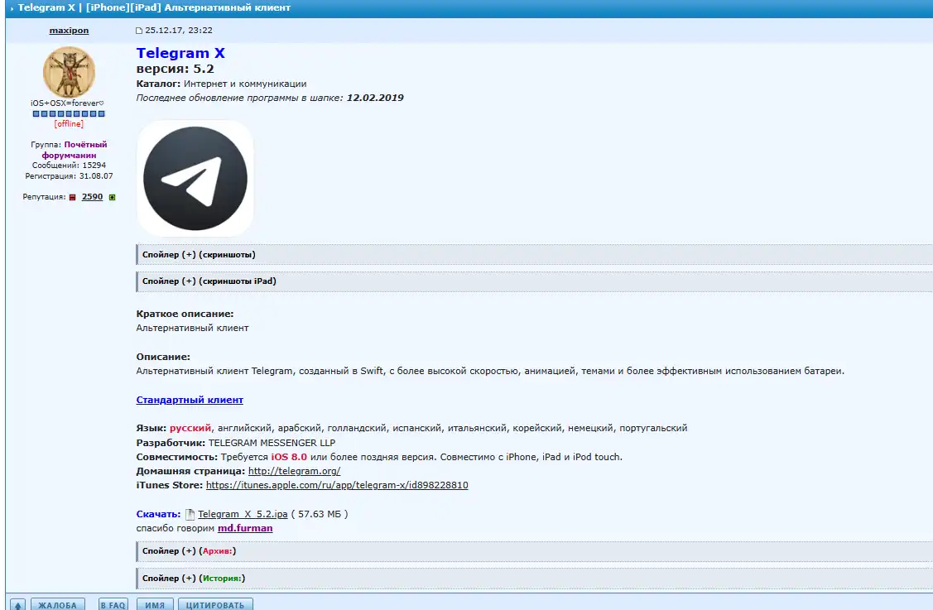Click the Регистрация: 31.08.07 text

pos(69,176)
